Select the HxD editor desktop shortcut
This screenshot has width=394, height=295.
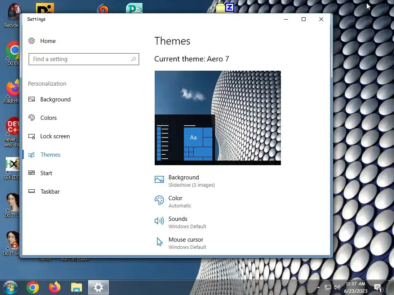[x=12, y=169]
